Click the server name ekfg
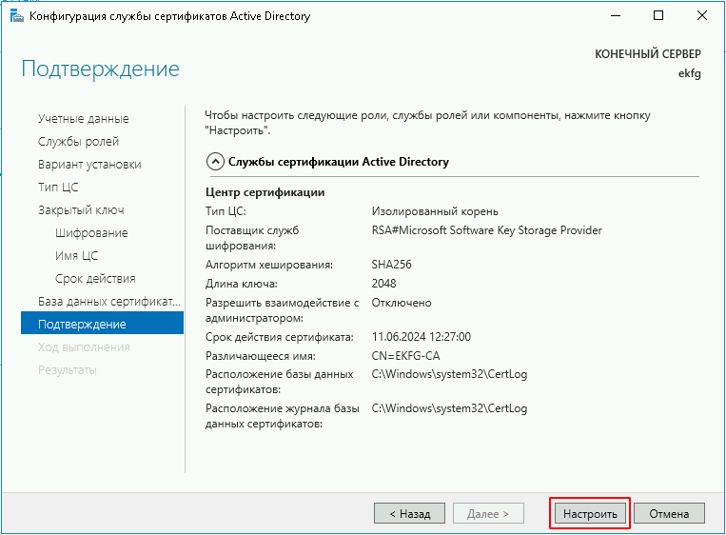The height and width of the screenshot is (535, 726). click(x=690, y=73)
